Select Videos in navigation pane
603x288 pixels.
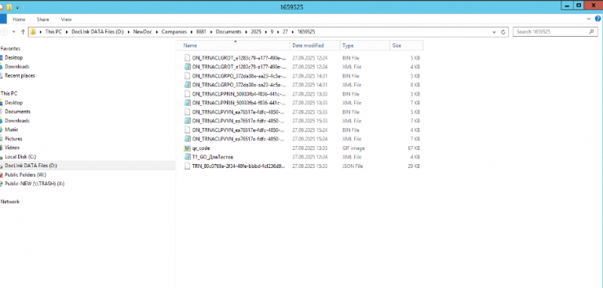(13, 148)
